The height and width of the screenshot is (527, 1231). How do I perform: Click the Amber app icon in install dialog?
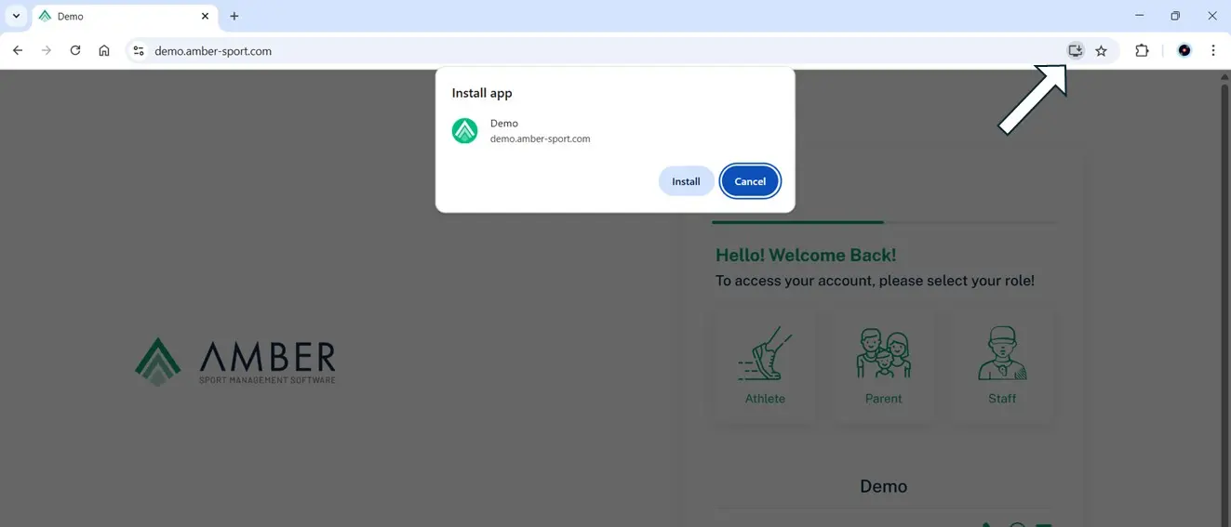464,131
